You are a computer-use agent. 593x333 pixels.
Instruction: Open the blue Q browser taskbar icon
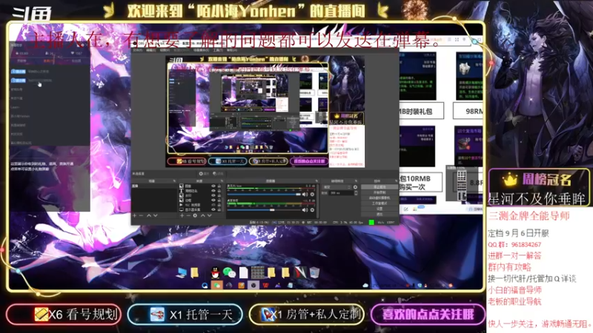pyautogui.click(x=205, y=285)
